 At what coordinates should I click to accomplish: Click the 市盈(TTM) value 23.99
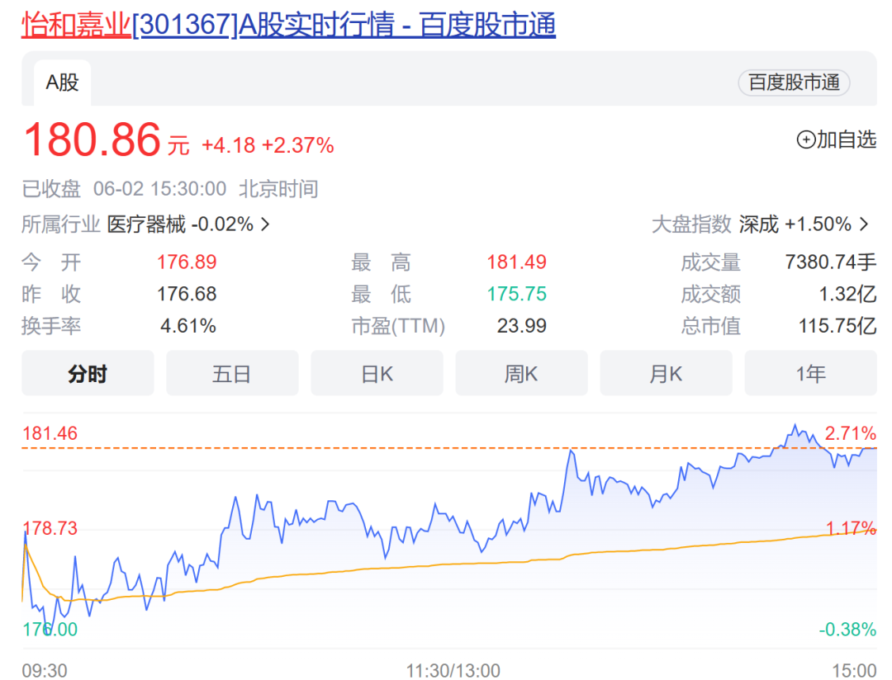tap(522, 326)
